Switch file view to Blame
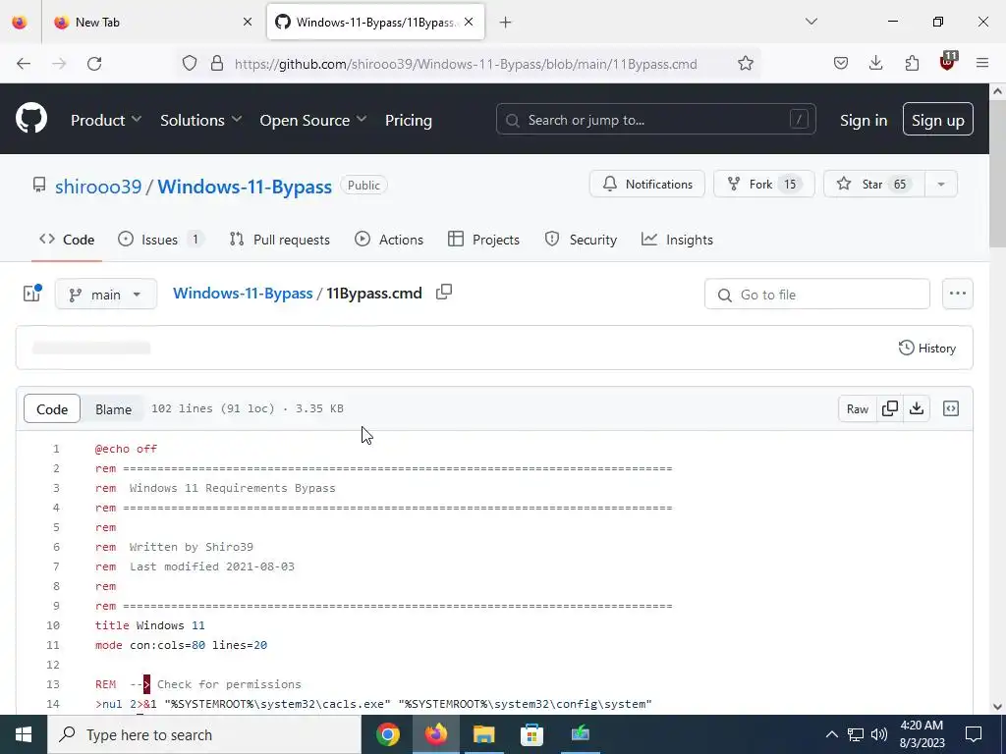 [114, 409]
